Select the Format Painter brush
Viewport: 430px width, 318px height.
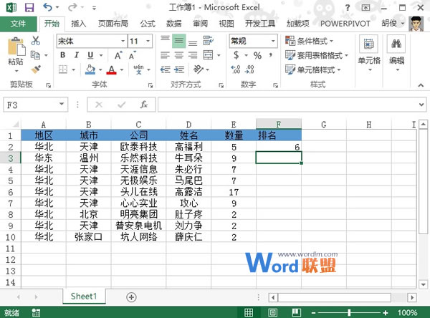pyautogui.click(x=36, y=69)
